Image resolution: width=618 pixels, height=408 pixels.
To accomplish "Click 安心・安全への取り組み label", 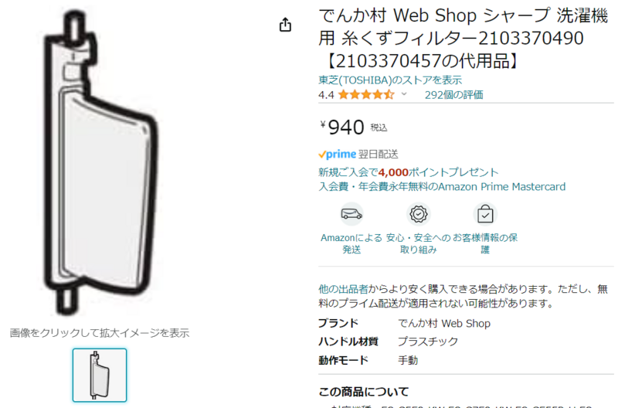I will tap(418, 243).
